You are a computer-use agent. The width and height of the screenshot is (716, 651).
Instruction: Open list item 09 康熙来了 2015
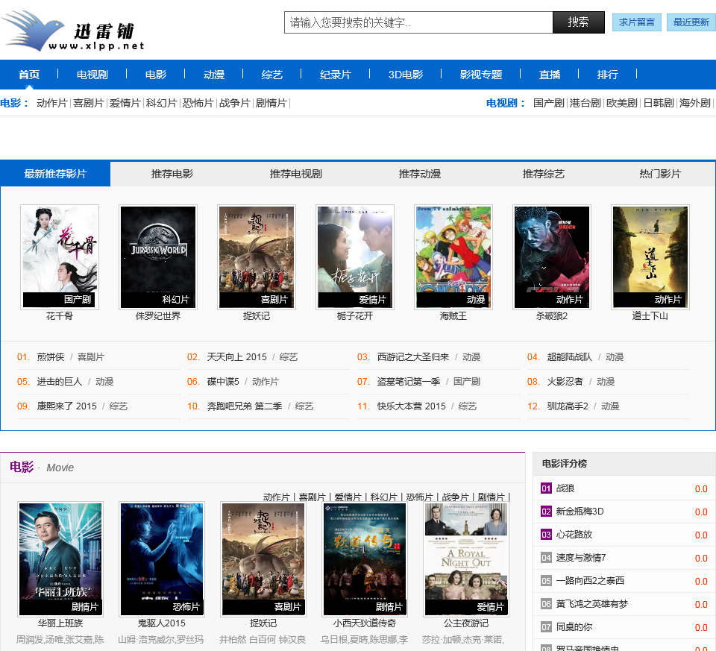(x=66, y=406)
